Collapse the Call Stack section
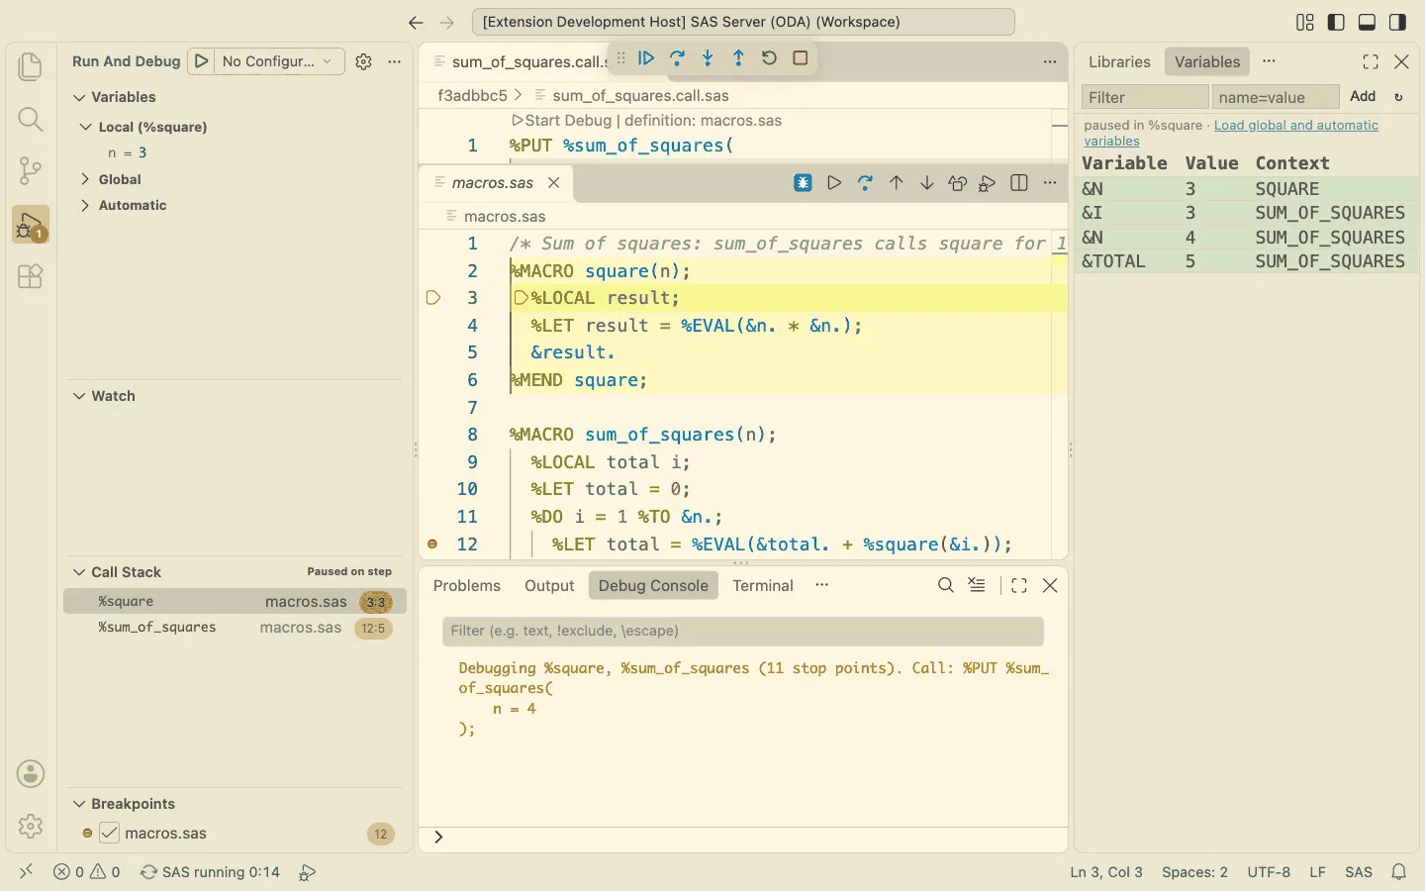1425x891 pixels. tap(79, 572)
